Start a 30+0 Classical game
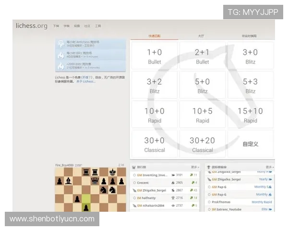 [x=155, y=144]
